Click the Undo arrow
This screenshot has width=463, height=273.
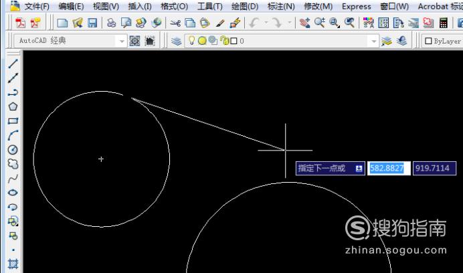[254, 23]
